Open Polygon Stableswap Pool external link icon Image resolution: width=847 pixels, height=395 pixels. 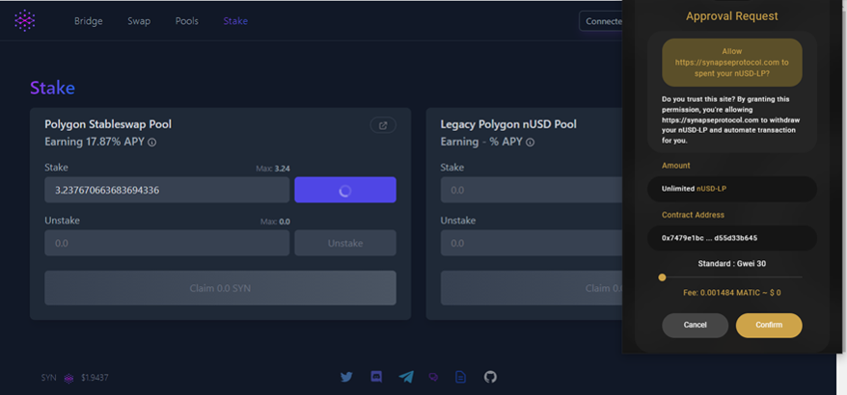tap(382, 125)
